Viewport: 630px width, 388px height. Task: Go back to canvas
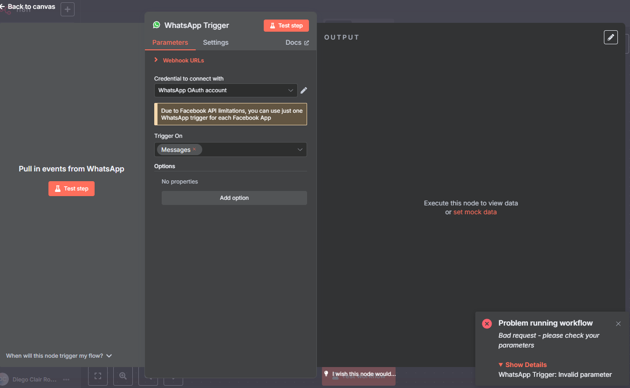[28, 7]
